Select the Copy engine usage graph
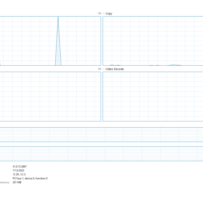The image size is (203, 203). [x=153, y=41]
